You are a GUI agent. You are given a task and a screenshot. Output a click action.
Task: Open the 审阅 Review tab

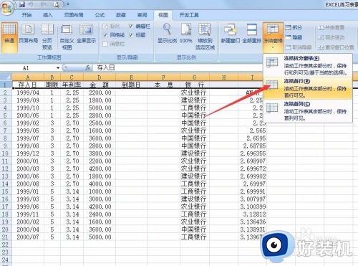pos(142,15)
